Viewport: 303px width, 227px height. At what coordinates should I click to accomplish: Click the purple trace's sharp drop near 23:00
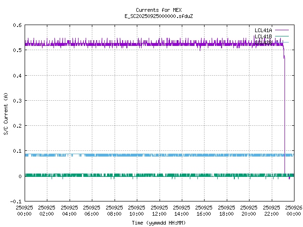point(285,118)
